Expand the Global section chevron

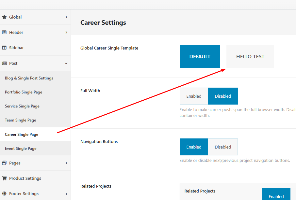tap(66, 17)
